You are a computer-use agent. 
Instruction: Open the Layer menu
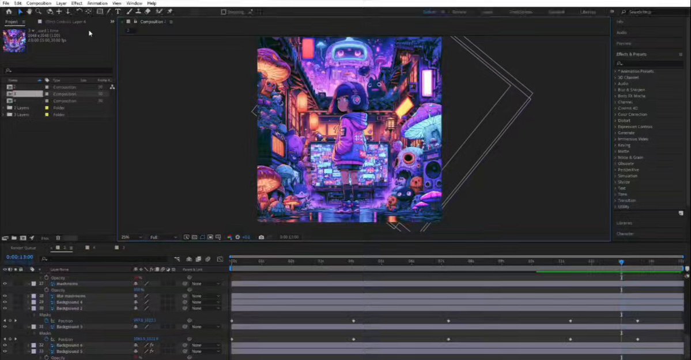click(x=61, y=3)
